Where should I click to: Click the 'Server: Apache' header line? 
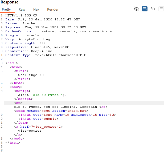pyautogui.click(x=20, y=23)
